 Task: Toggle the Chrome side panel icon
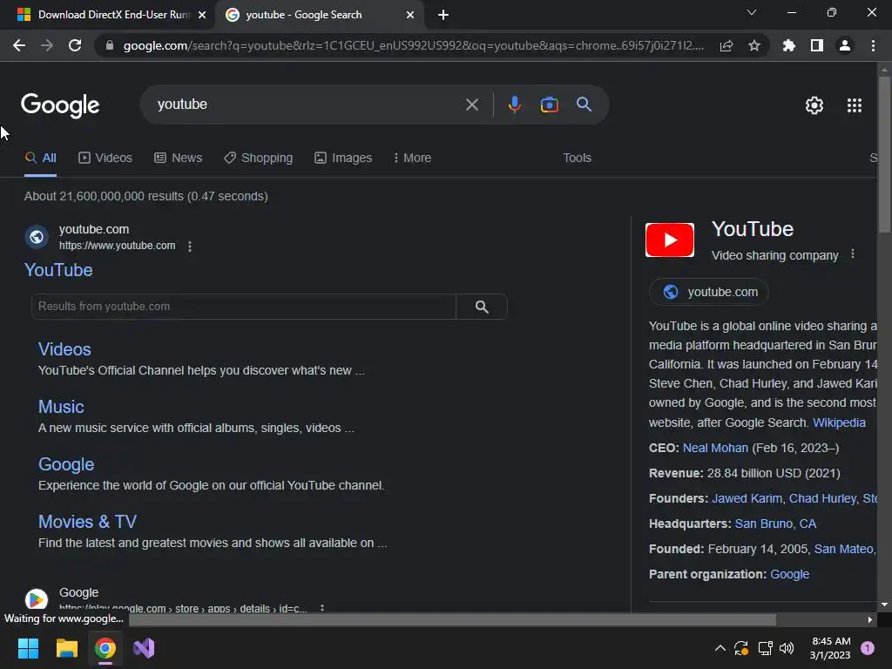817,45
